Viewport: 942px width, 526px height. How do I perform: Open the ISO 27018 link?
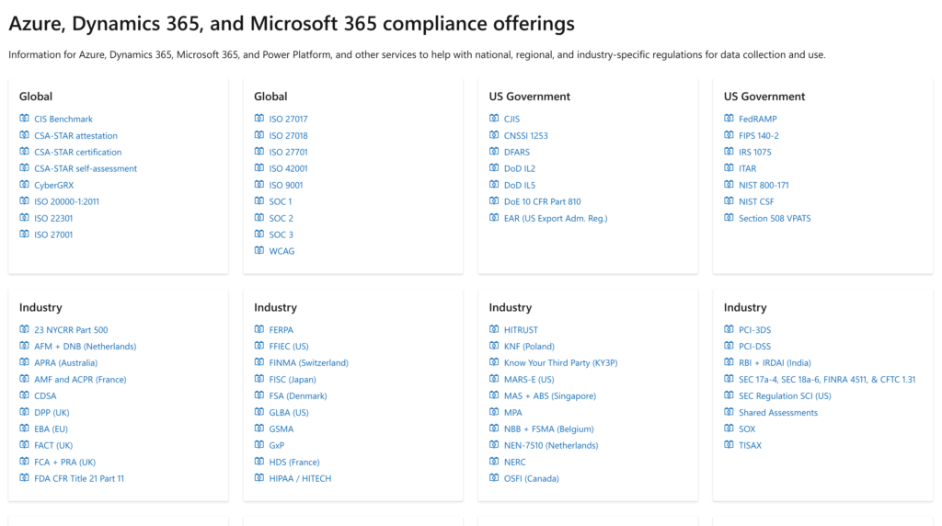(x=288, y=136)
